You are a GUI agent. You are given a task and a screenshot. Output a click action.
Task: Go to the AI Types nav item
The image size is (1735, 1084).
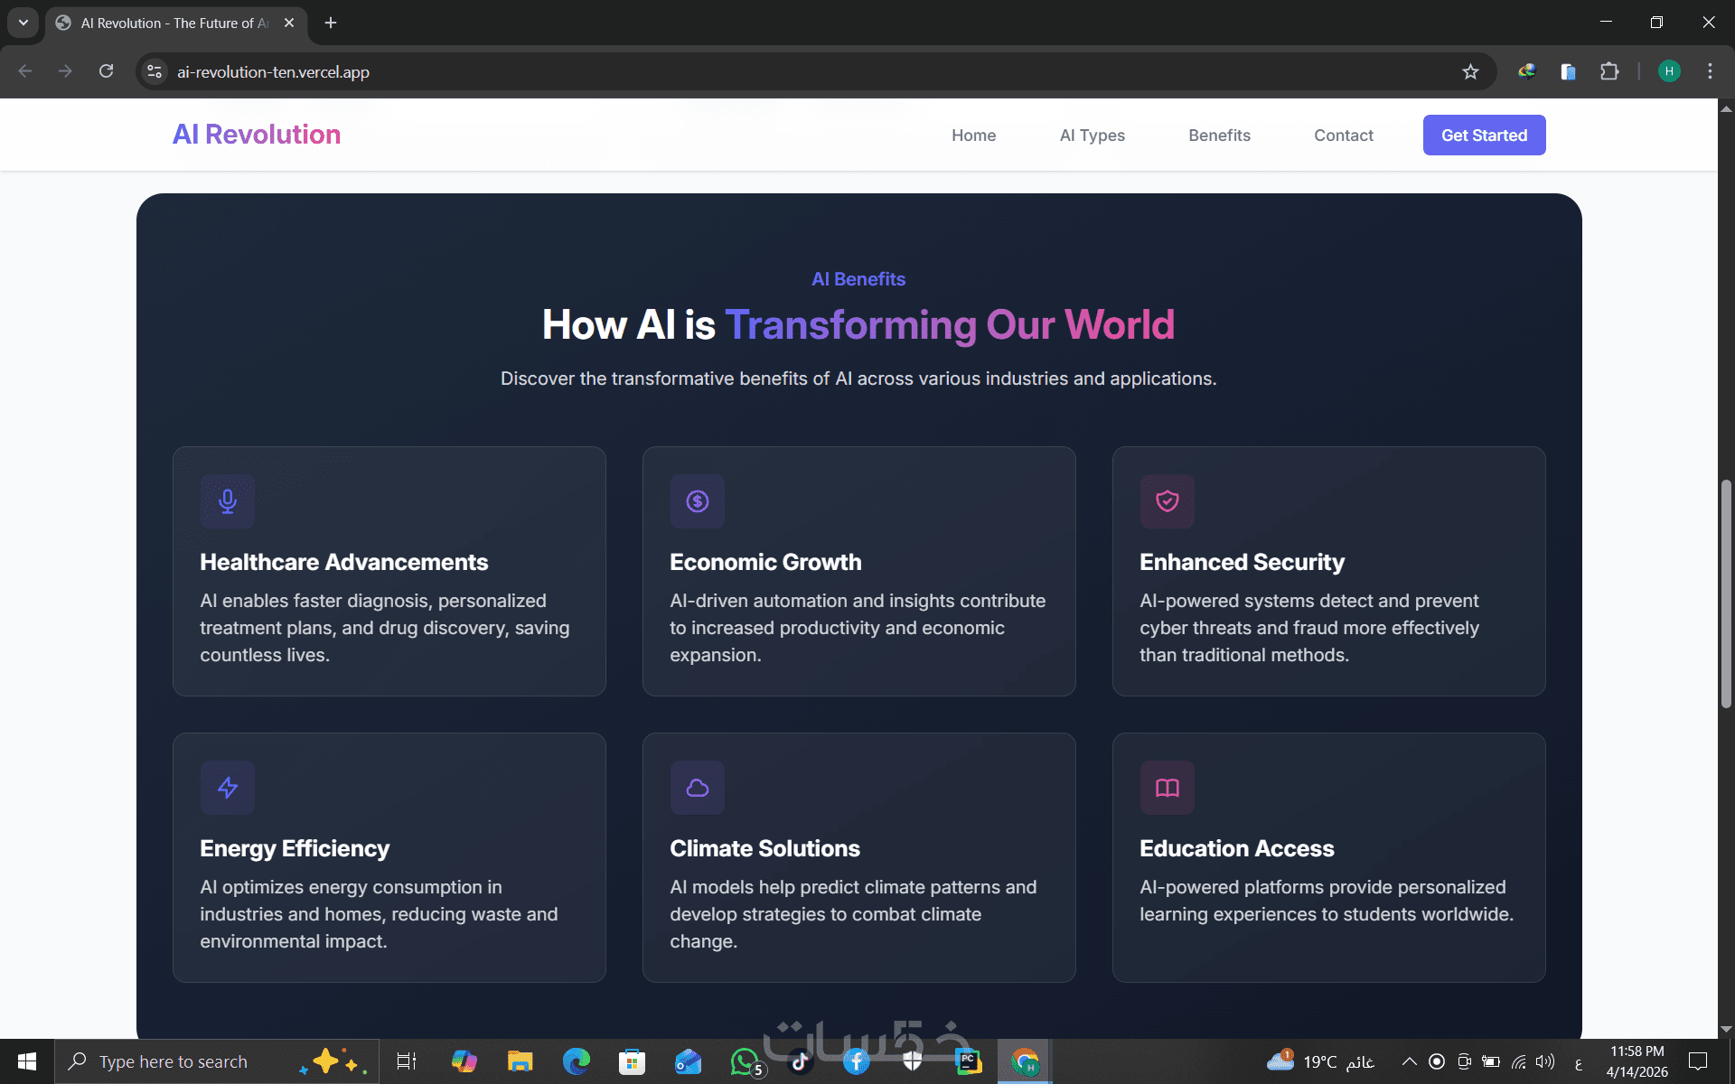coord(1092,135)
